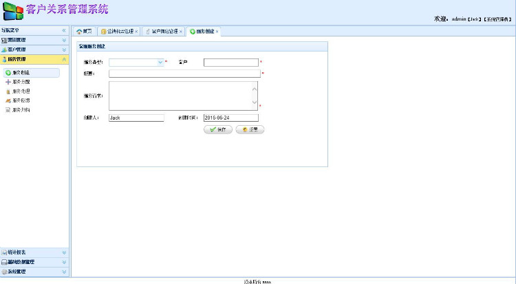Image resolution: width=516 pixels, height=284 pixels.
Task: Click the admin user text in header
Action: click(459, 19)
